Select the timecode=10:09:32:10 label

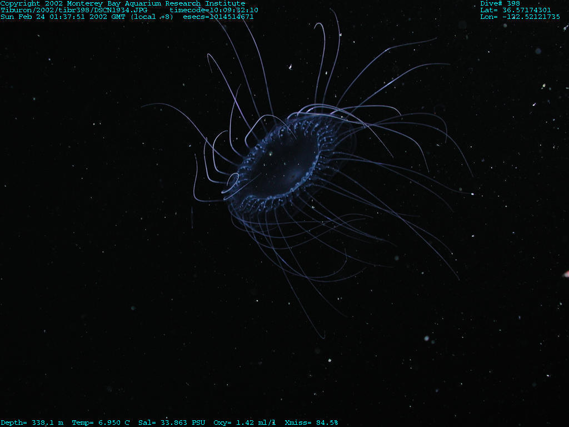(x=213, y=10)
